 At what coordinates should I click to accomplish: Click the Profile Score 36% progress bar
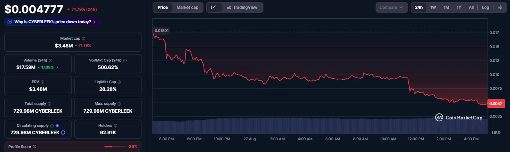115,147
